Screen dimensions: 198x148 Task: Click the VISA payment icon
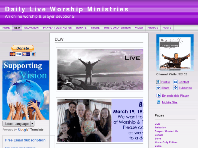19,54
